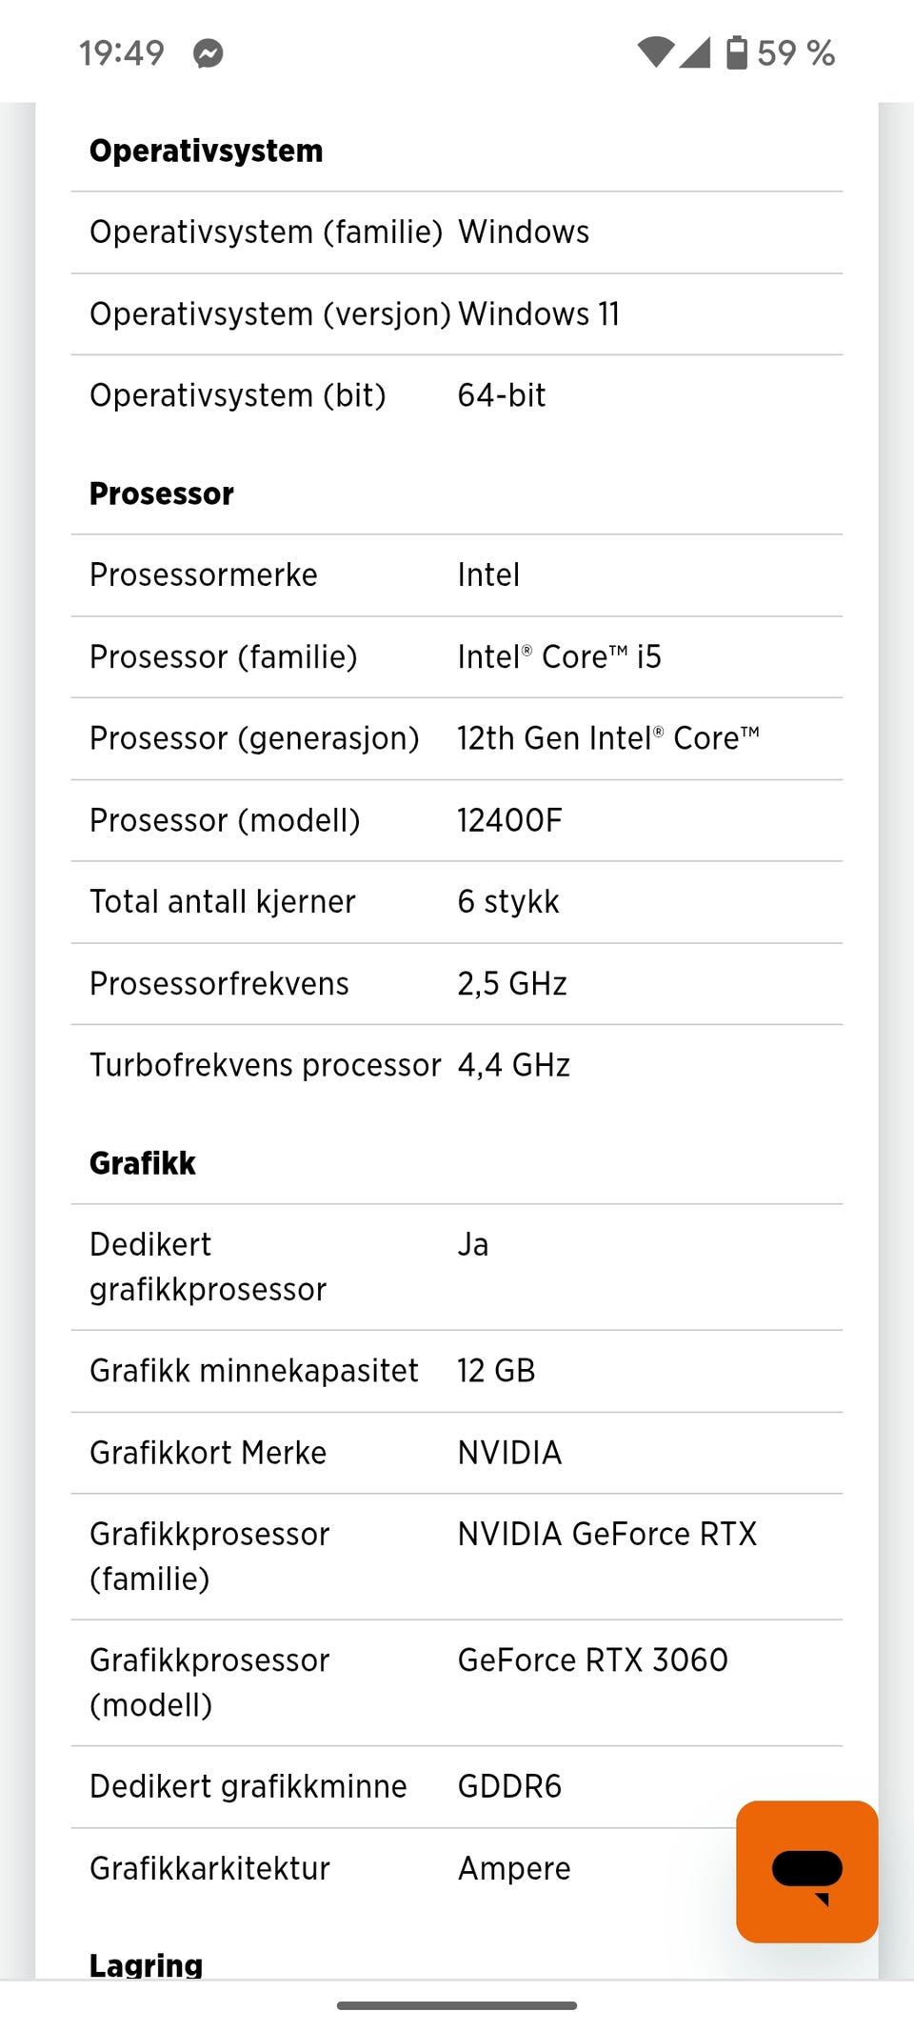Select the Operativsystem section heading

point(206,151)
